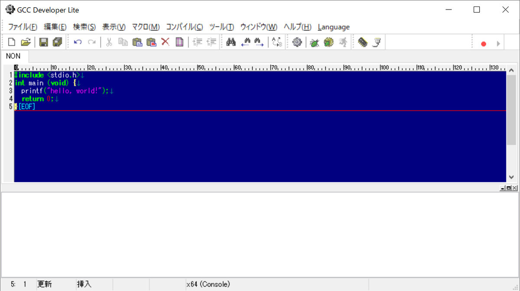Click the int main (void) line
Viewport: 520px width, 291px height.
48,83
